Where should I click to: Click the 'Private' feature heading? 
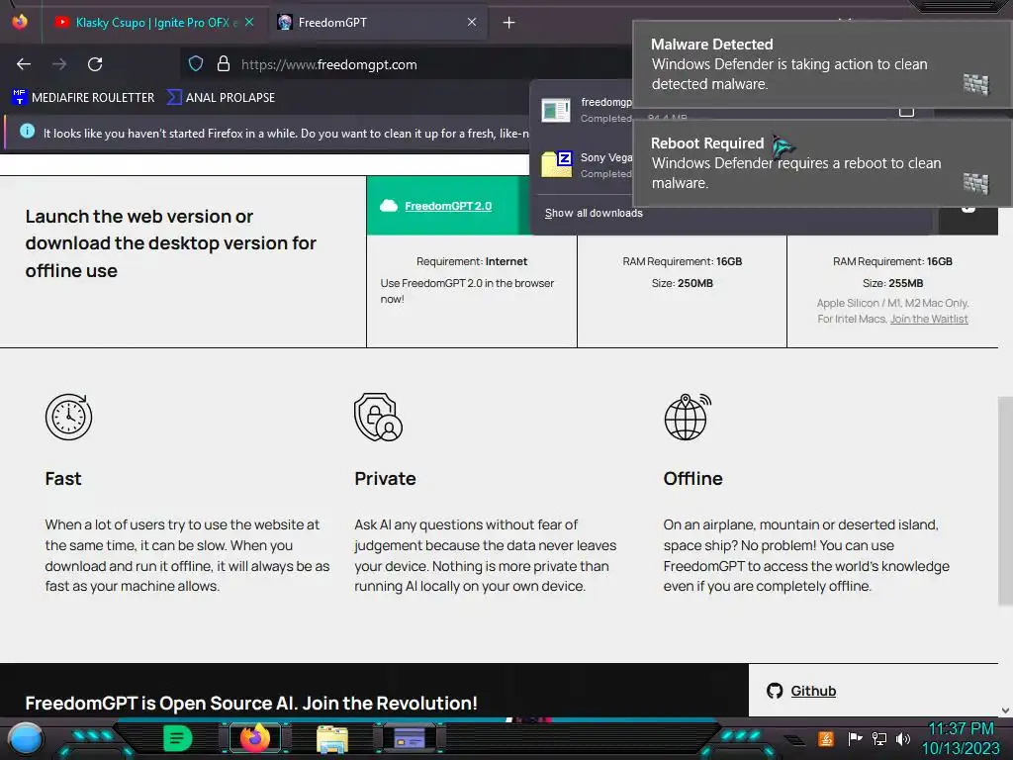tap(385, 478)
